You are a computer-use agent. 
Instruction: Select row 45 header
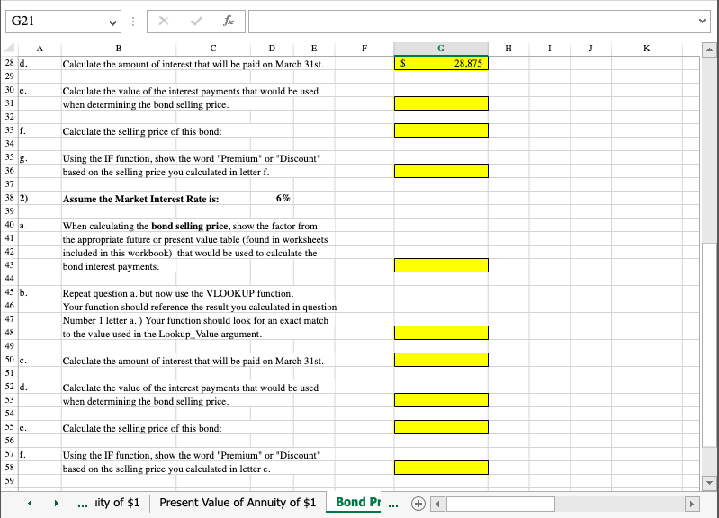[10, 292]
